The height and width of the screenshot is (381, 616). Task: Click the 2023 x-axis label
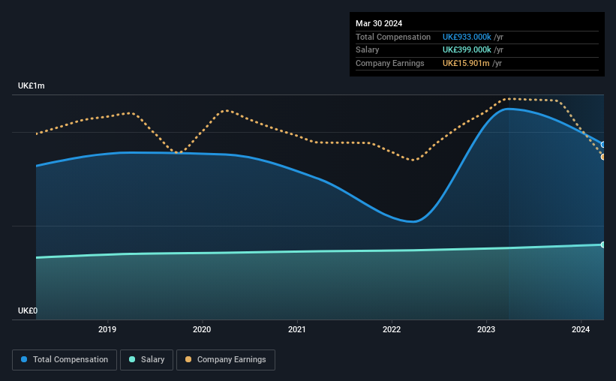486,329
